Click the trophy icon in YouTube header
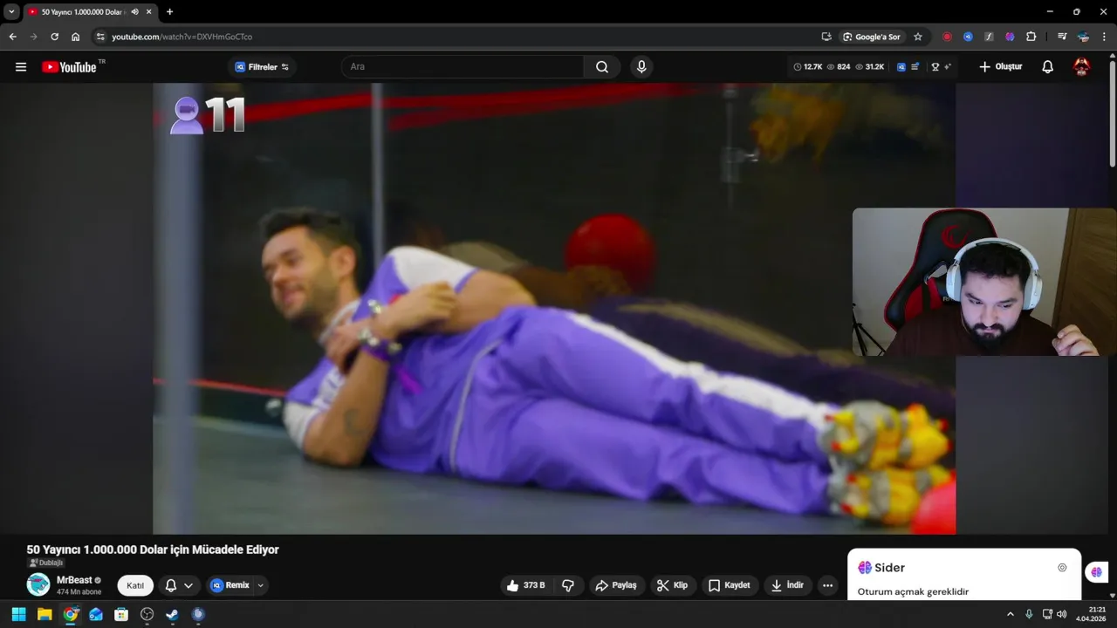The image size is (1117, 628). (x=935, y=67)
